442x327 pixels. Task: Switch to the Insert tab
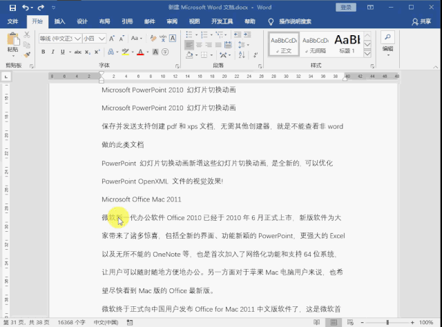(x=59, y=21)
